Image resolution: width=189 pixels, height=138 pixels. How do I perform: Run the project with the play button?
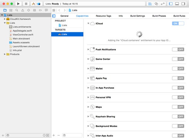[x=18, y=4]
